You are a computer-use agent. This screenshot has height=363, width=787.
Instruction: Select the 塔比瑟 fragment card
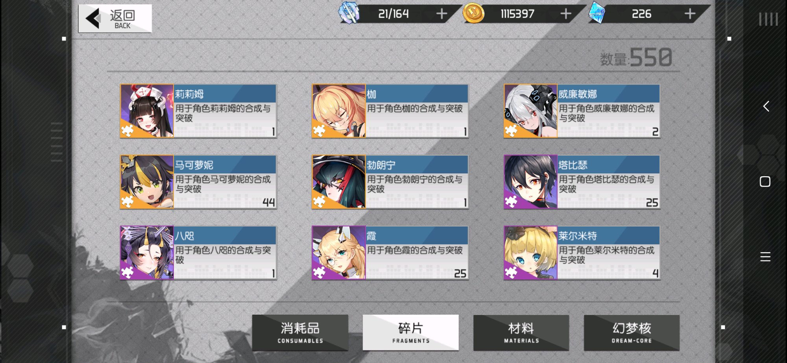pyautogui.click(x=582, y=182)
